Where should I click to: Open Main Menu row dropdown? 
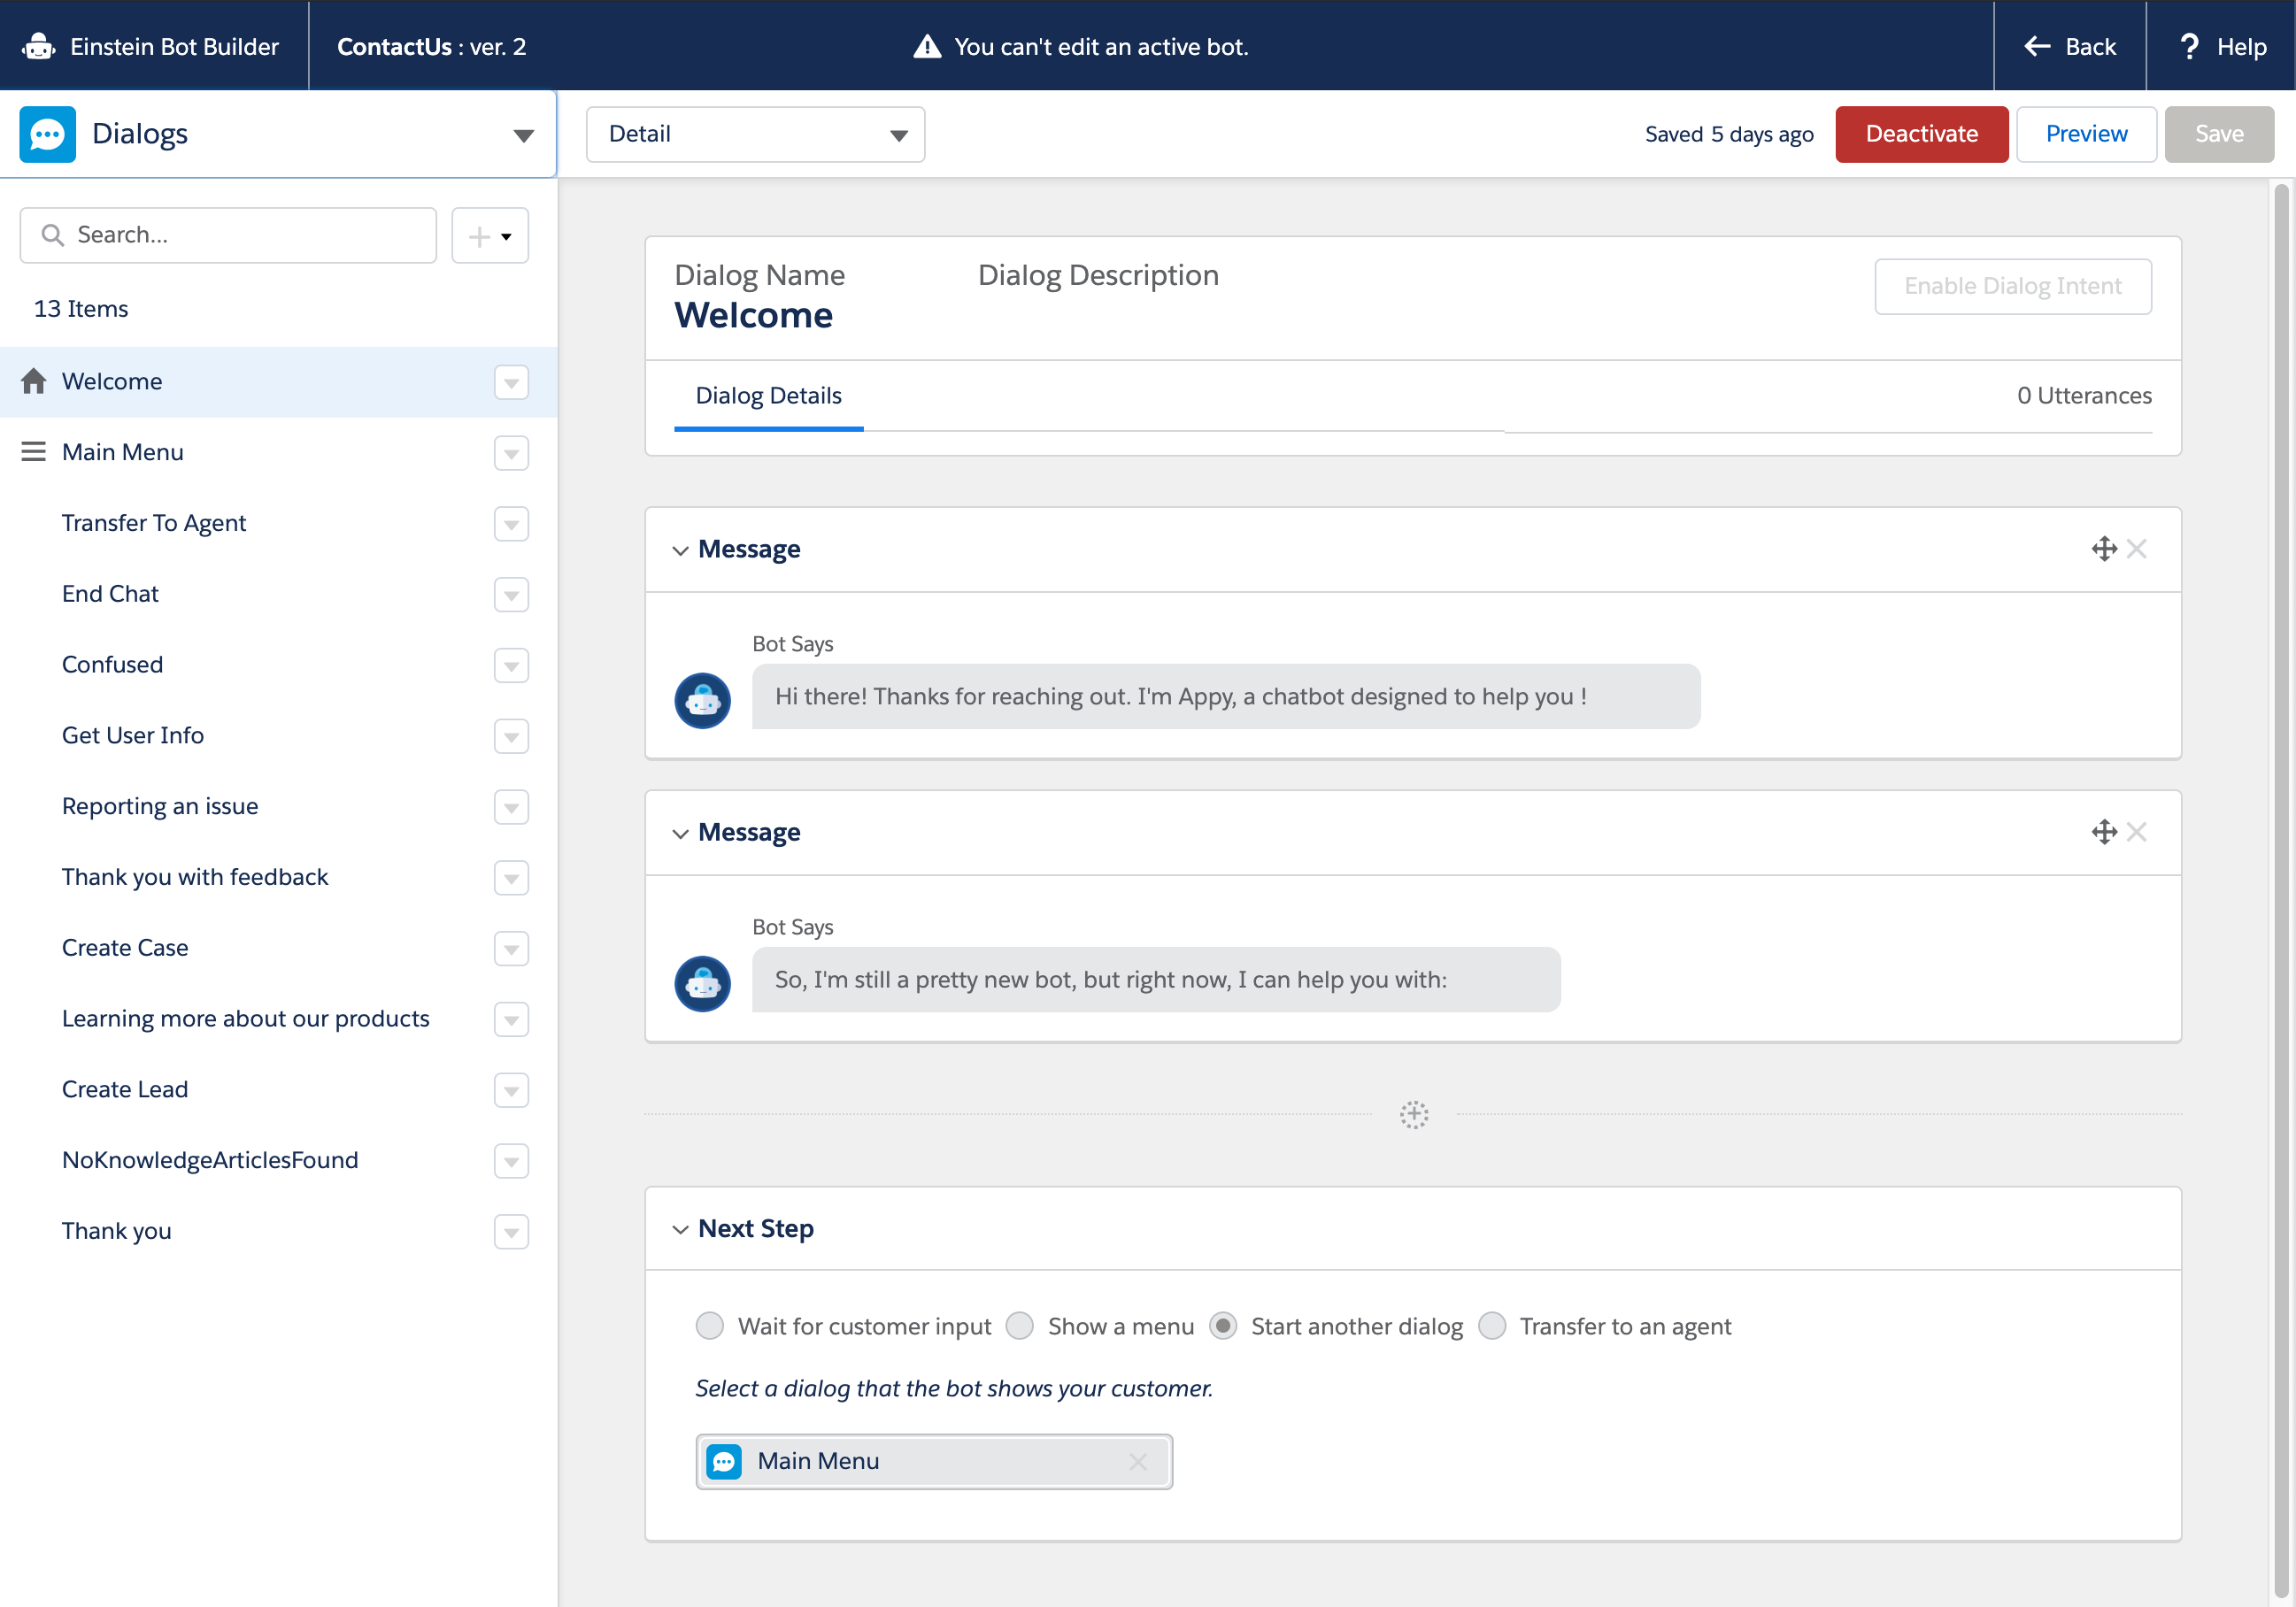click(511, 453)
